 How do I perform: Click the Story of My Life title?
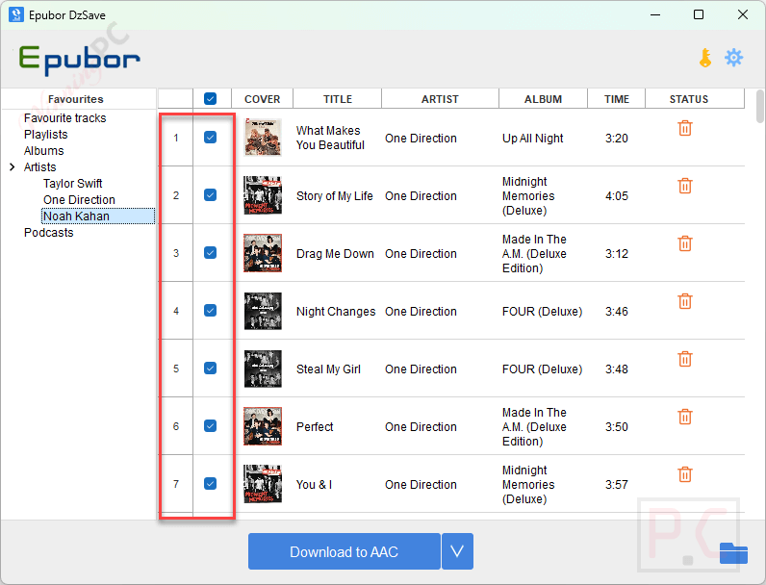point(335,196)
